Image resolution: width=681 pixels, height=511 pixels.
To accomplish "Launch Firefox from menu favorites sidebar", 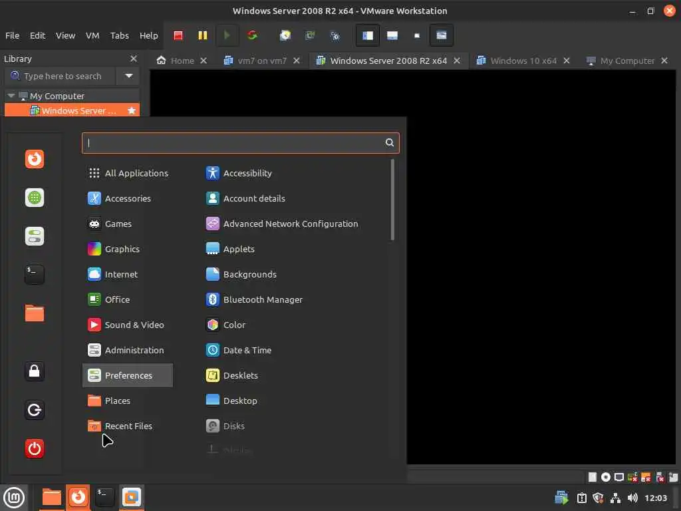I will click(35, 159).
